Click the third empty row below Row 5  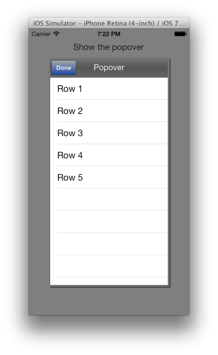(x=109, y=244)
